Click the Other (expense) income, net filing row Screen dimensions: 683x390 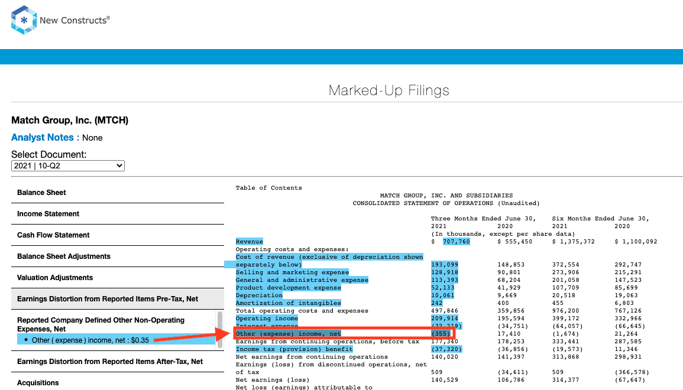[x=344, y=334]
